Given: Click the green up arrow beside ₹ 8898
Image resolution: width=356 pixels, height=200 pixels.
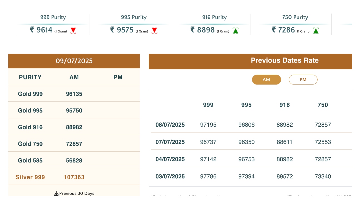Looking at the screenshot, I should 236,31.
